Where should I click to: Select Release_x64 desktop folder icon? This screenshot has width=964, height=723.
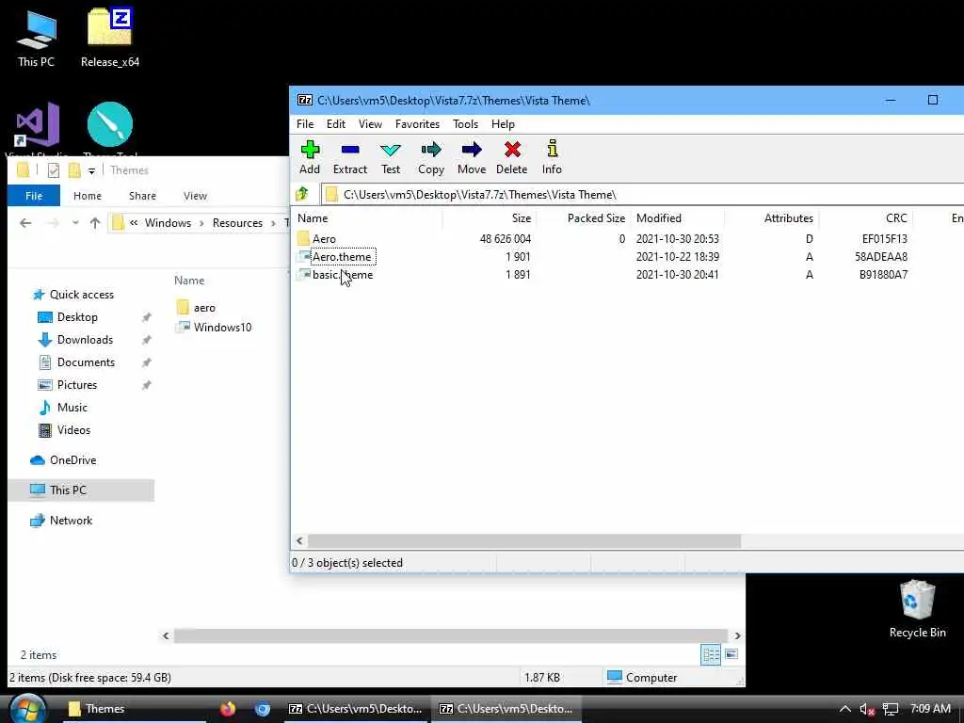[x=110, y=38]
